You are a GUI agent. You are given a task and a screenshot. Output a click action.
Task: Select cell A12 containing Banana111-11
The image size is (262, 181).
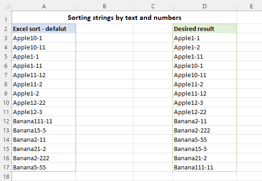44,121
